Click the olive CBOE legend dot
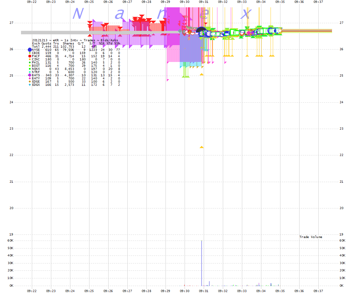 pos(30,53)
